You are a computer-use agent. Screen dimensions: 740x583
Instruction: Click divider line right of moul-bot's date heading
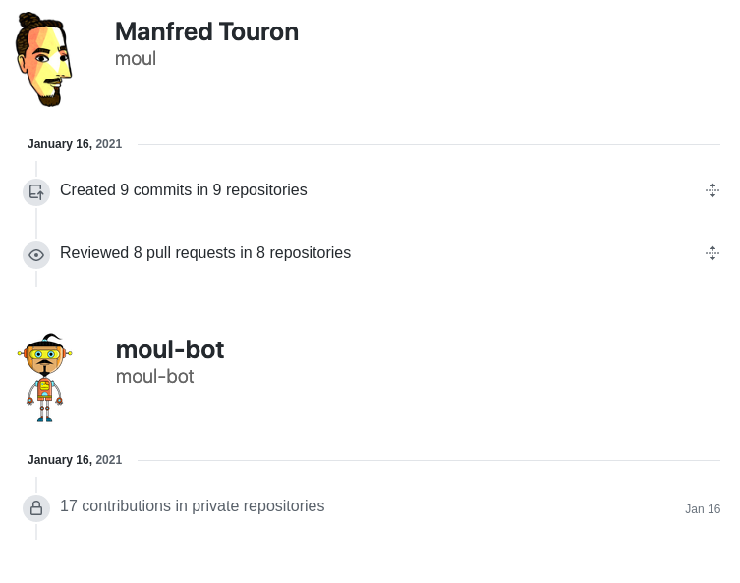click(x=427, y=461)
